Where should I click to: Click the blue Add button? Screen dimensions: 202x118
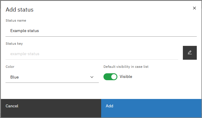[151, 106]
